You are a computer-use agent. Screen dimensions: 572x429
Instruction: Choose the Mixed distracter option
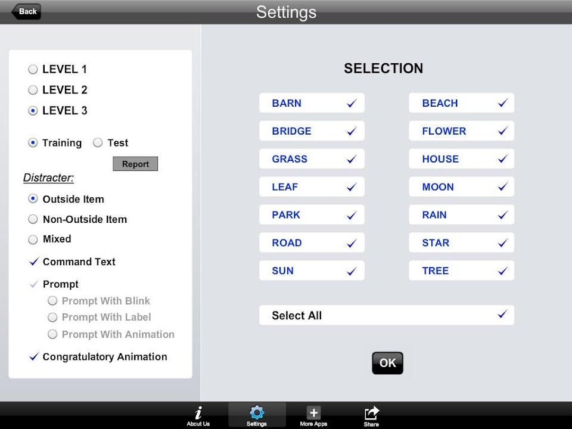(x=33, y=240)
